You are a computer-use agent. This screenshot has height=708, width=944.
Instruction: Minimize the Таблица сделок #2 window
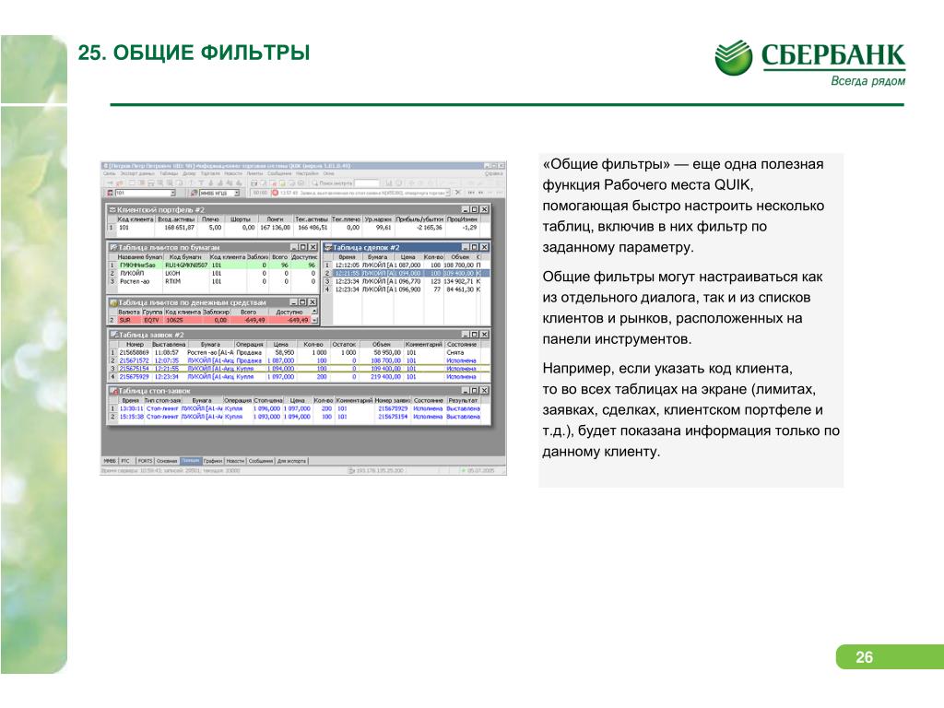[466, 247]
